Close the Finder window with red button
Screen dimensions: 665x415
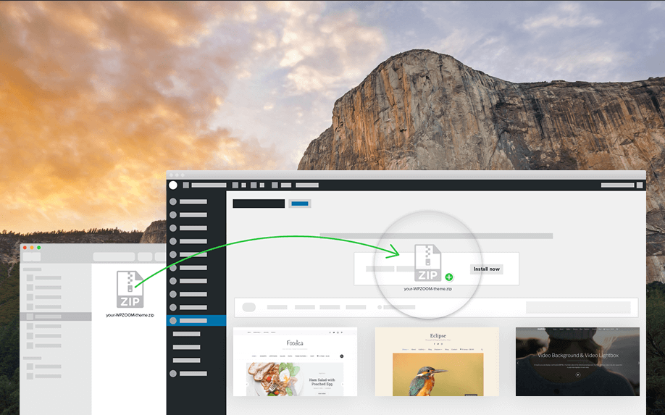[x=25, y=248]
